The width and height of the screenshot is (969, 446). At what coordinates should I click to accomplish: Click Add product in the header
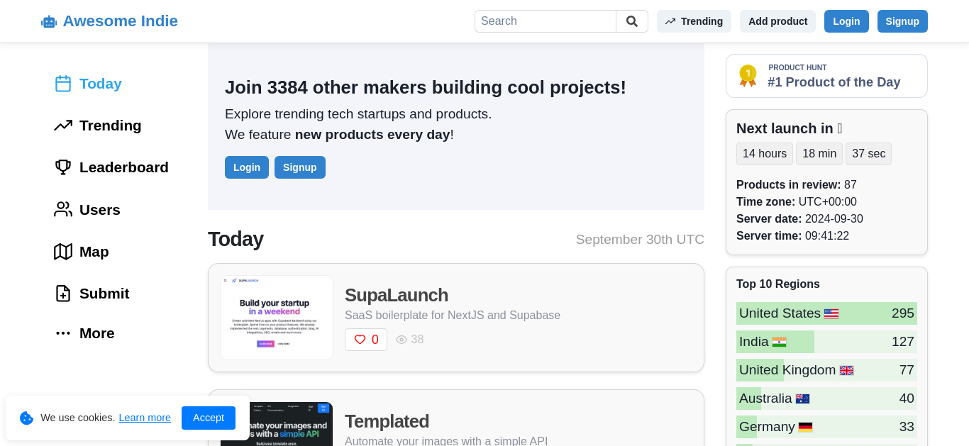(x=777, y=21)
